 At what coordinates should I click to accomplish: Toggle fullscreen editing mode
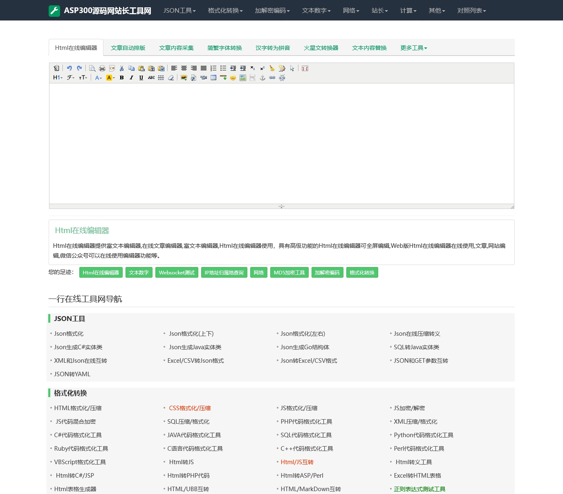[305, 68]
